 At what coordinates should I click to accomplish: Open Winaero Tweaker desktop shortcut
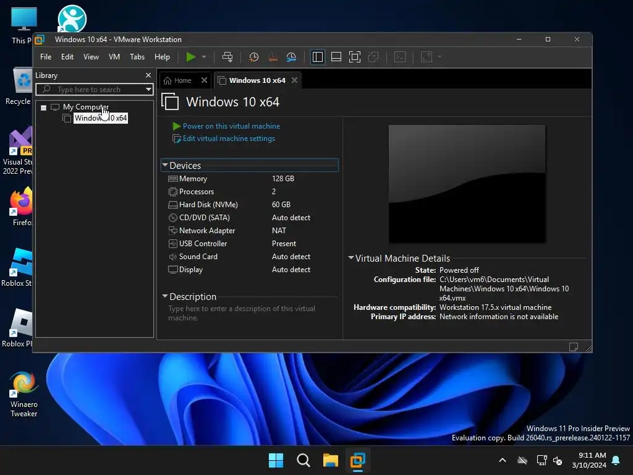[x=24, y=394]
